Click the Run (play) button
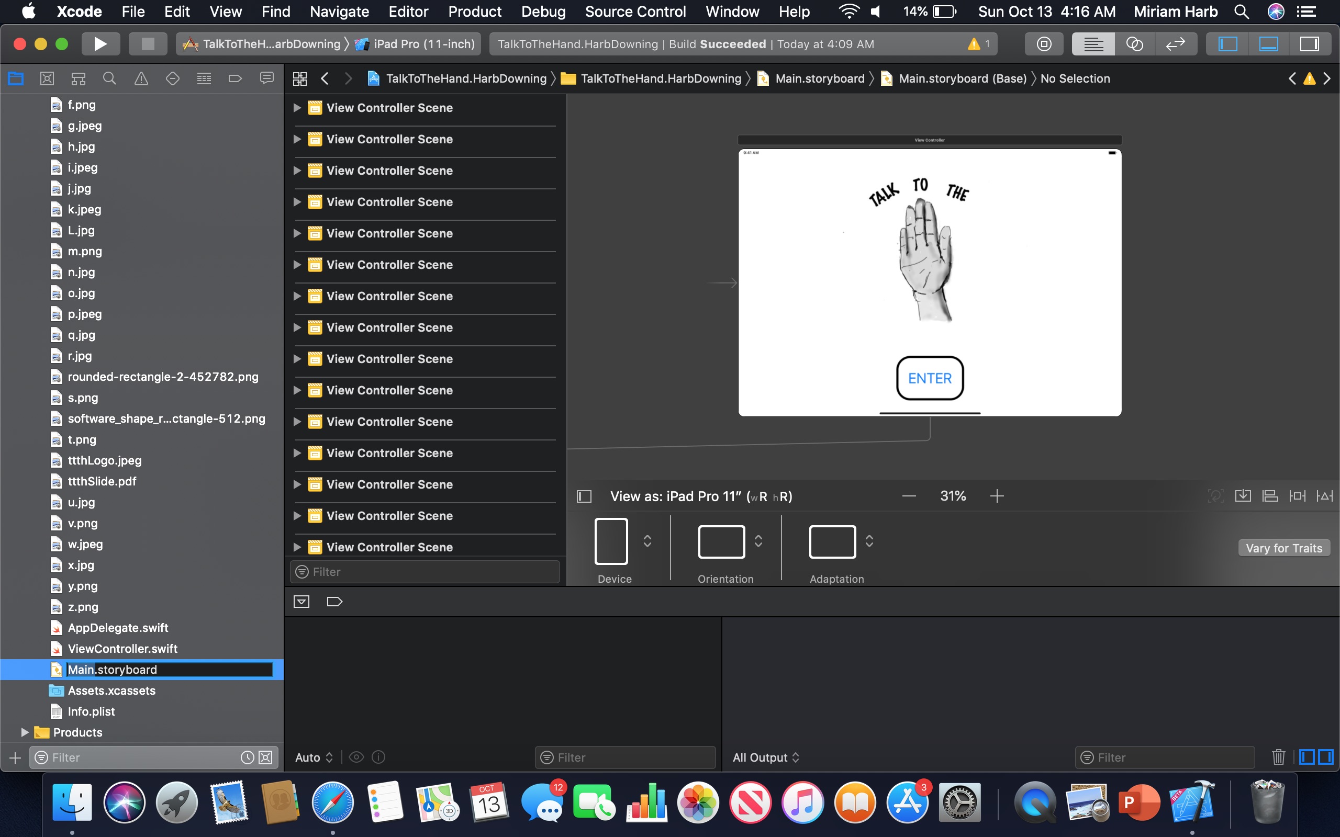 pos(100,44)
